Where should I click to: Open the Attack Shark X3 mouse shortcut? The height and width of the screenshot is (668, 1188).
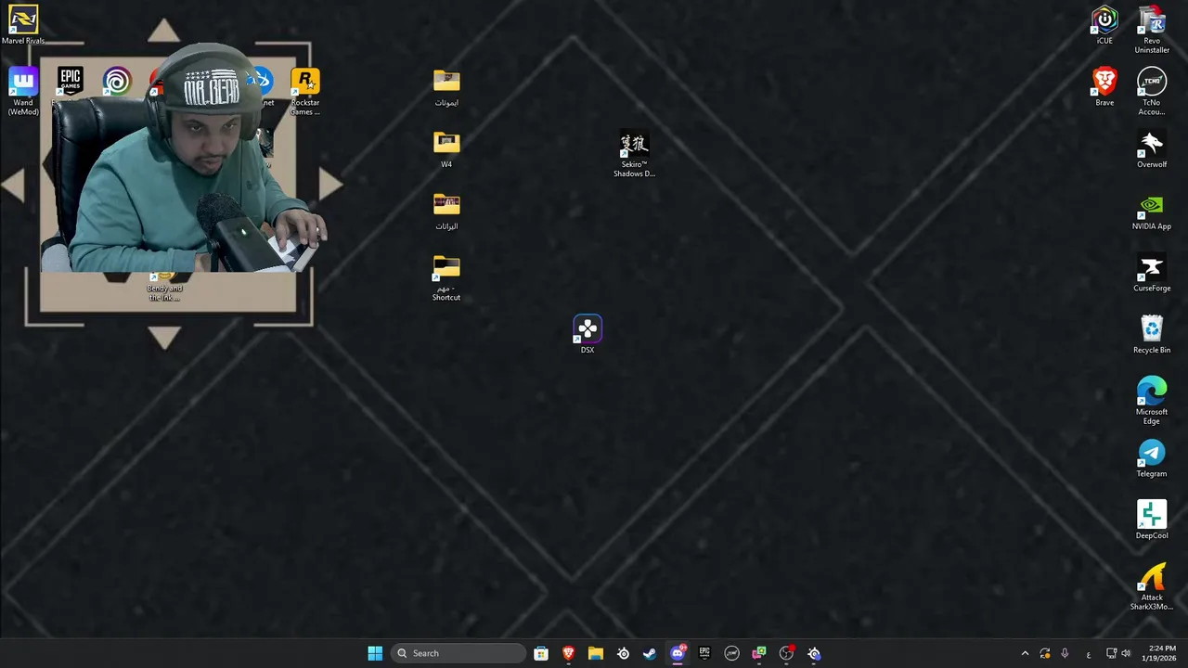coord(1152,587)
